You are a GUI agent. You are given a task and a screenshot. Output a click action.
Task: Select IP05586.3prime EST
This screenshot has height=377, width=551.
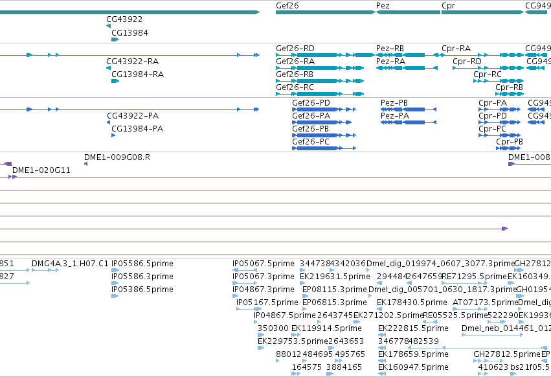click(115, 283)
